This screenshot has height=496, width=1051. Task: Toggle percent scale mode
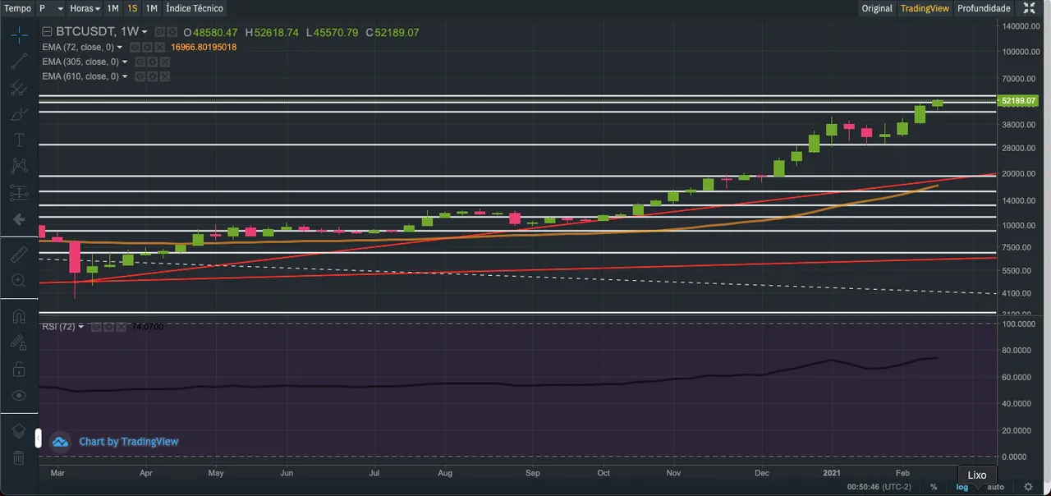pos(934,487)
